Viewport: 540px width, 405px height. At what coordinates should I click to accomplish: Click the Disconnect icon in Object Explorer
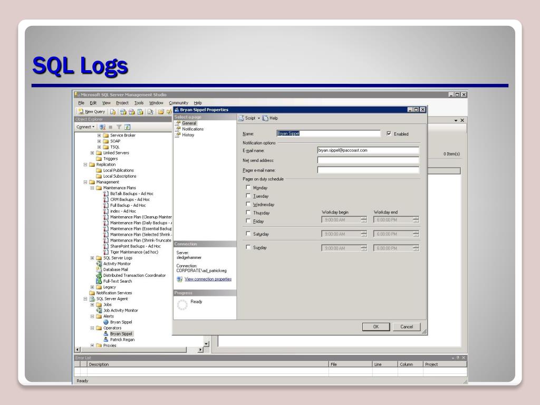[x=102, y=127]
